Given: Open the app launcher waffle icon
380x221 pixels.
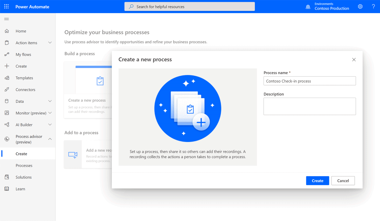Looking at the screenshot, I should coord(6,6).
